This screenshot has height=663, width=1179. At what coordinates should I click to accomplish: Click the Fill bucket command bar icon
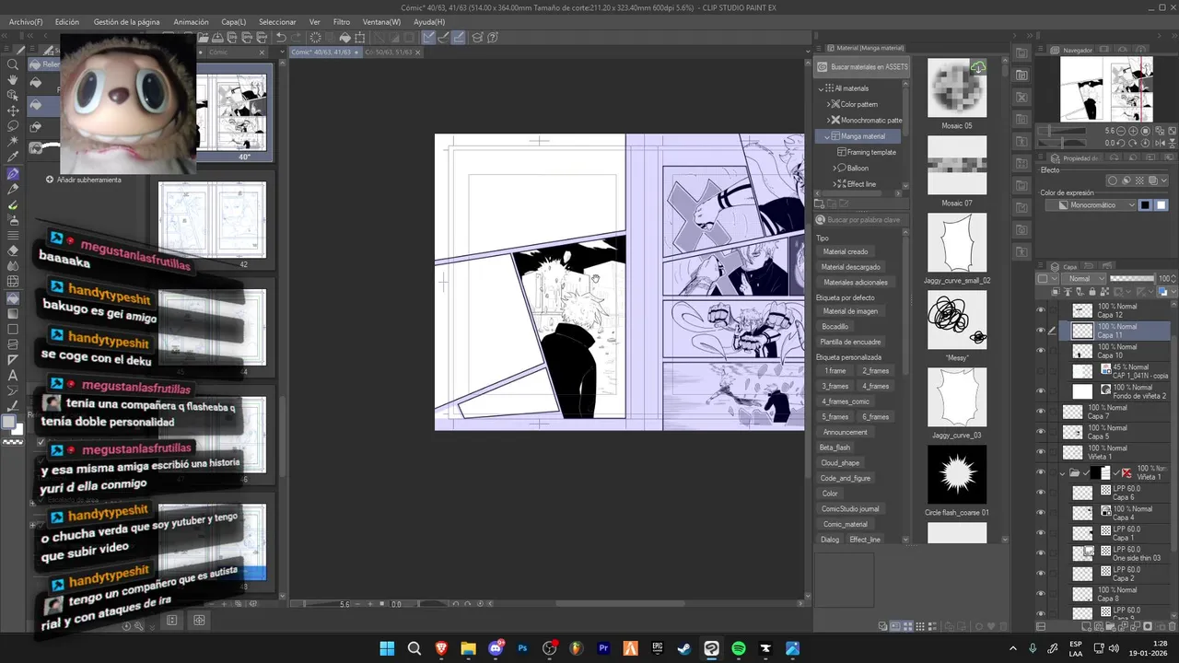(x=344, y=38)
